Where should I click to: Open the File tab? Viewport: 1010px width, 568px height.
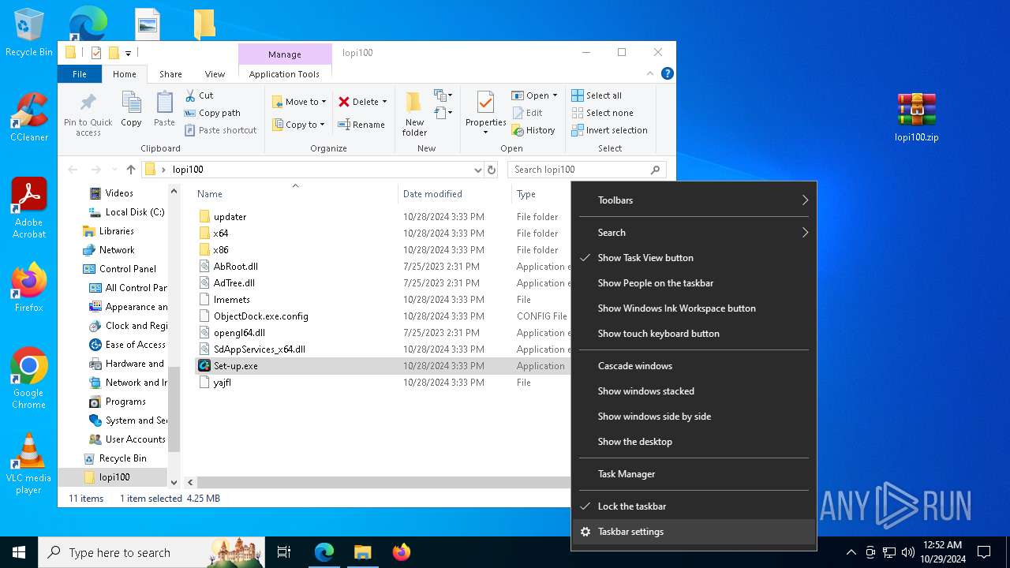(80, 74)
